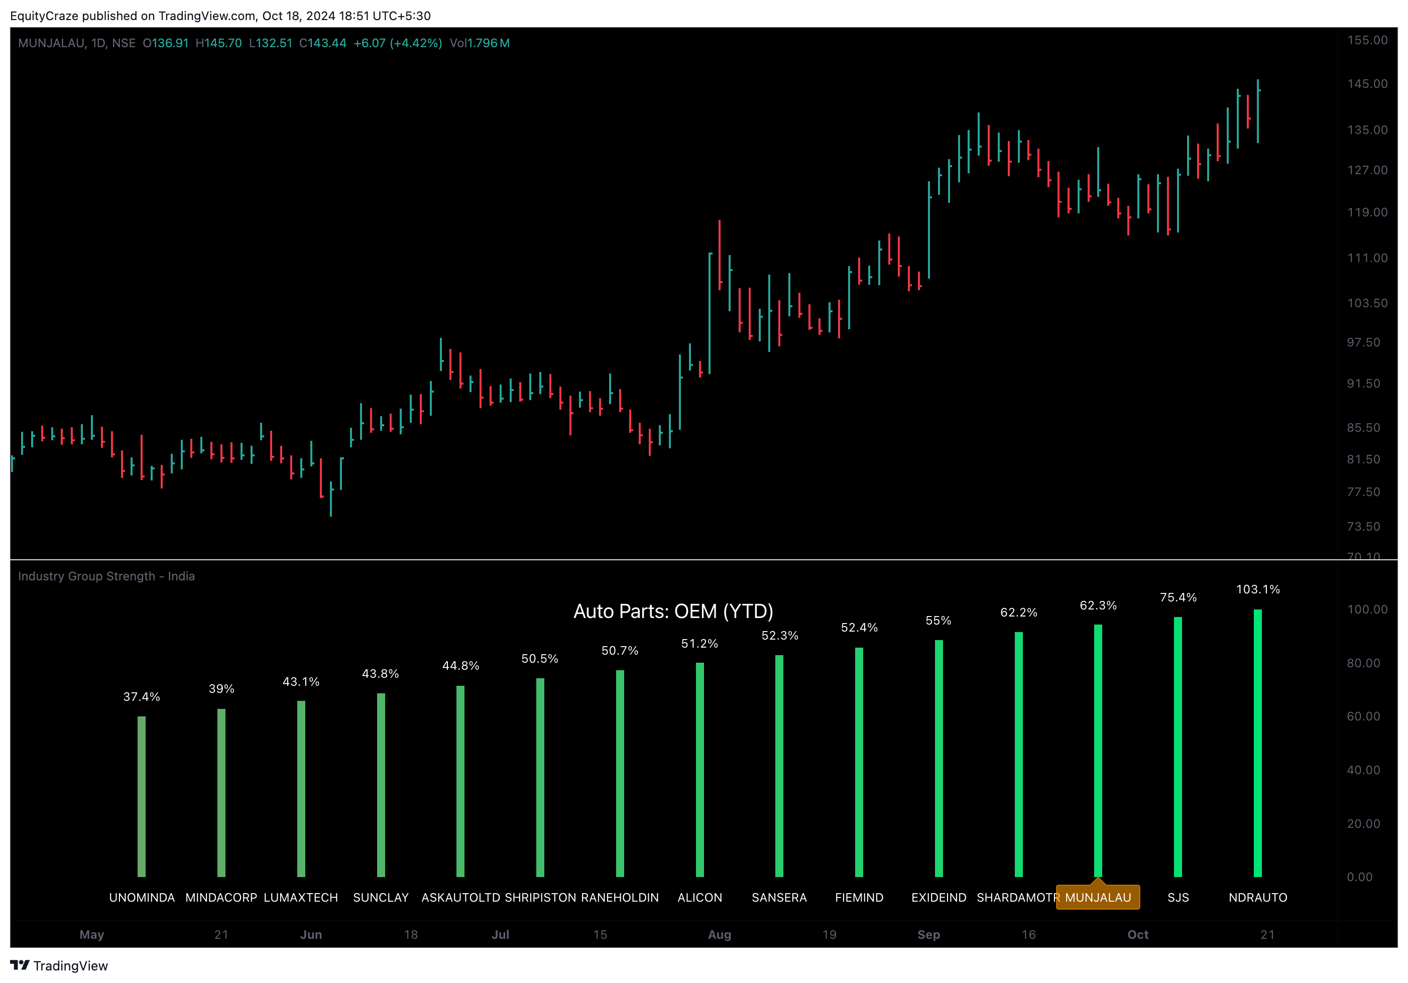Click the 37.4% value above UNOMINDA
Viewport: 1408px width, 983px height.
142,697
